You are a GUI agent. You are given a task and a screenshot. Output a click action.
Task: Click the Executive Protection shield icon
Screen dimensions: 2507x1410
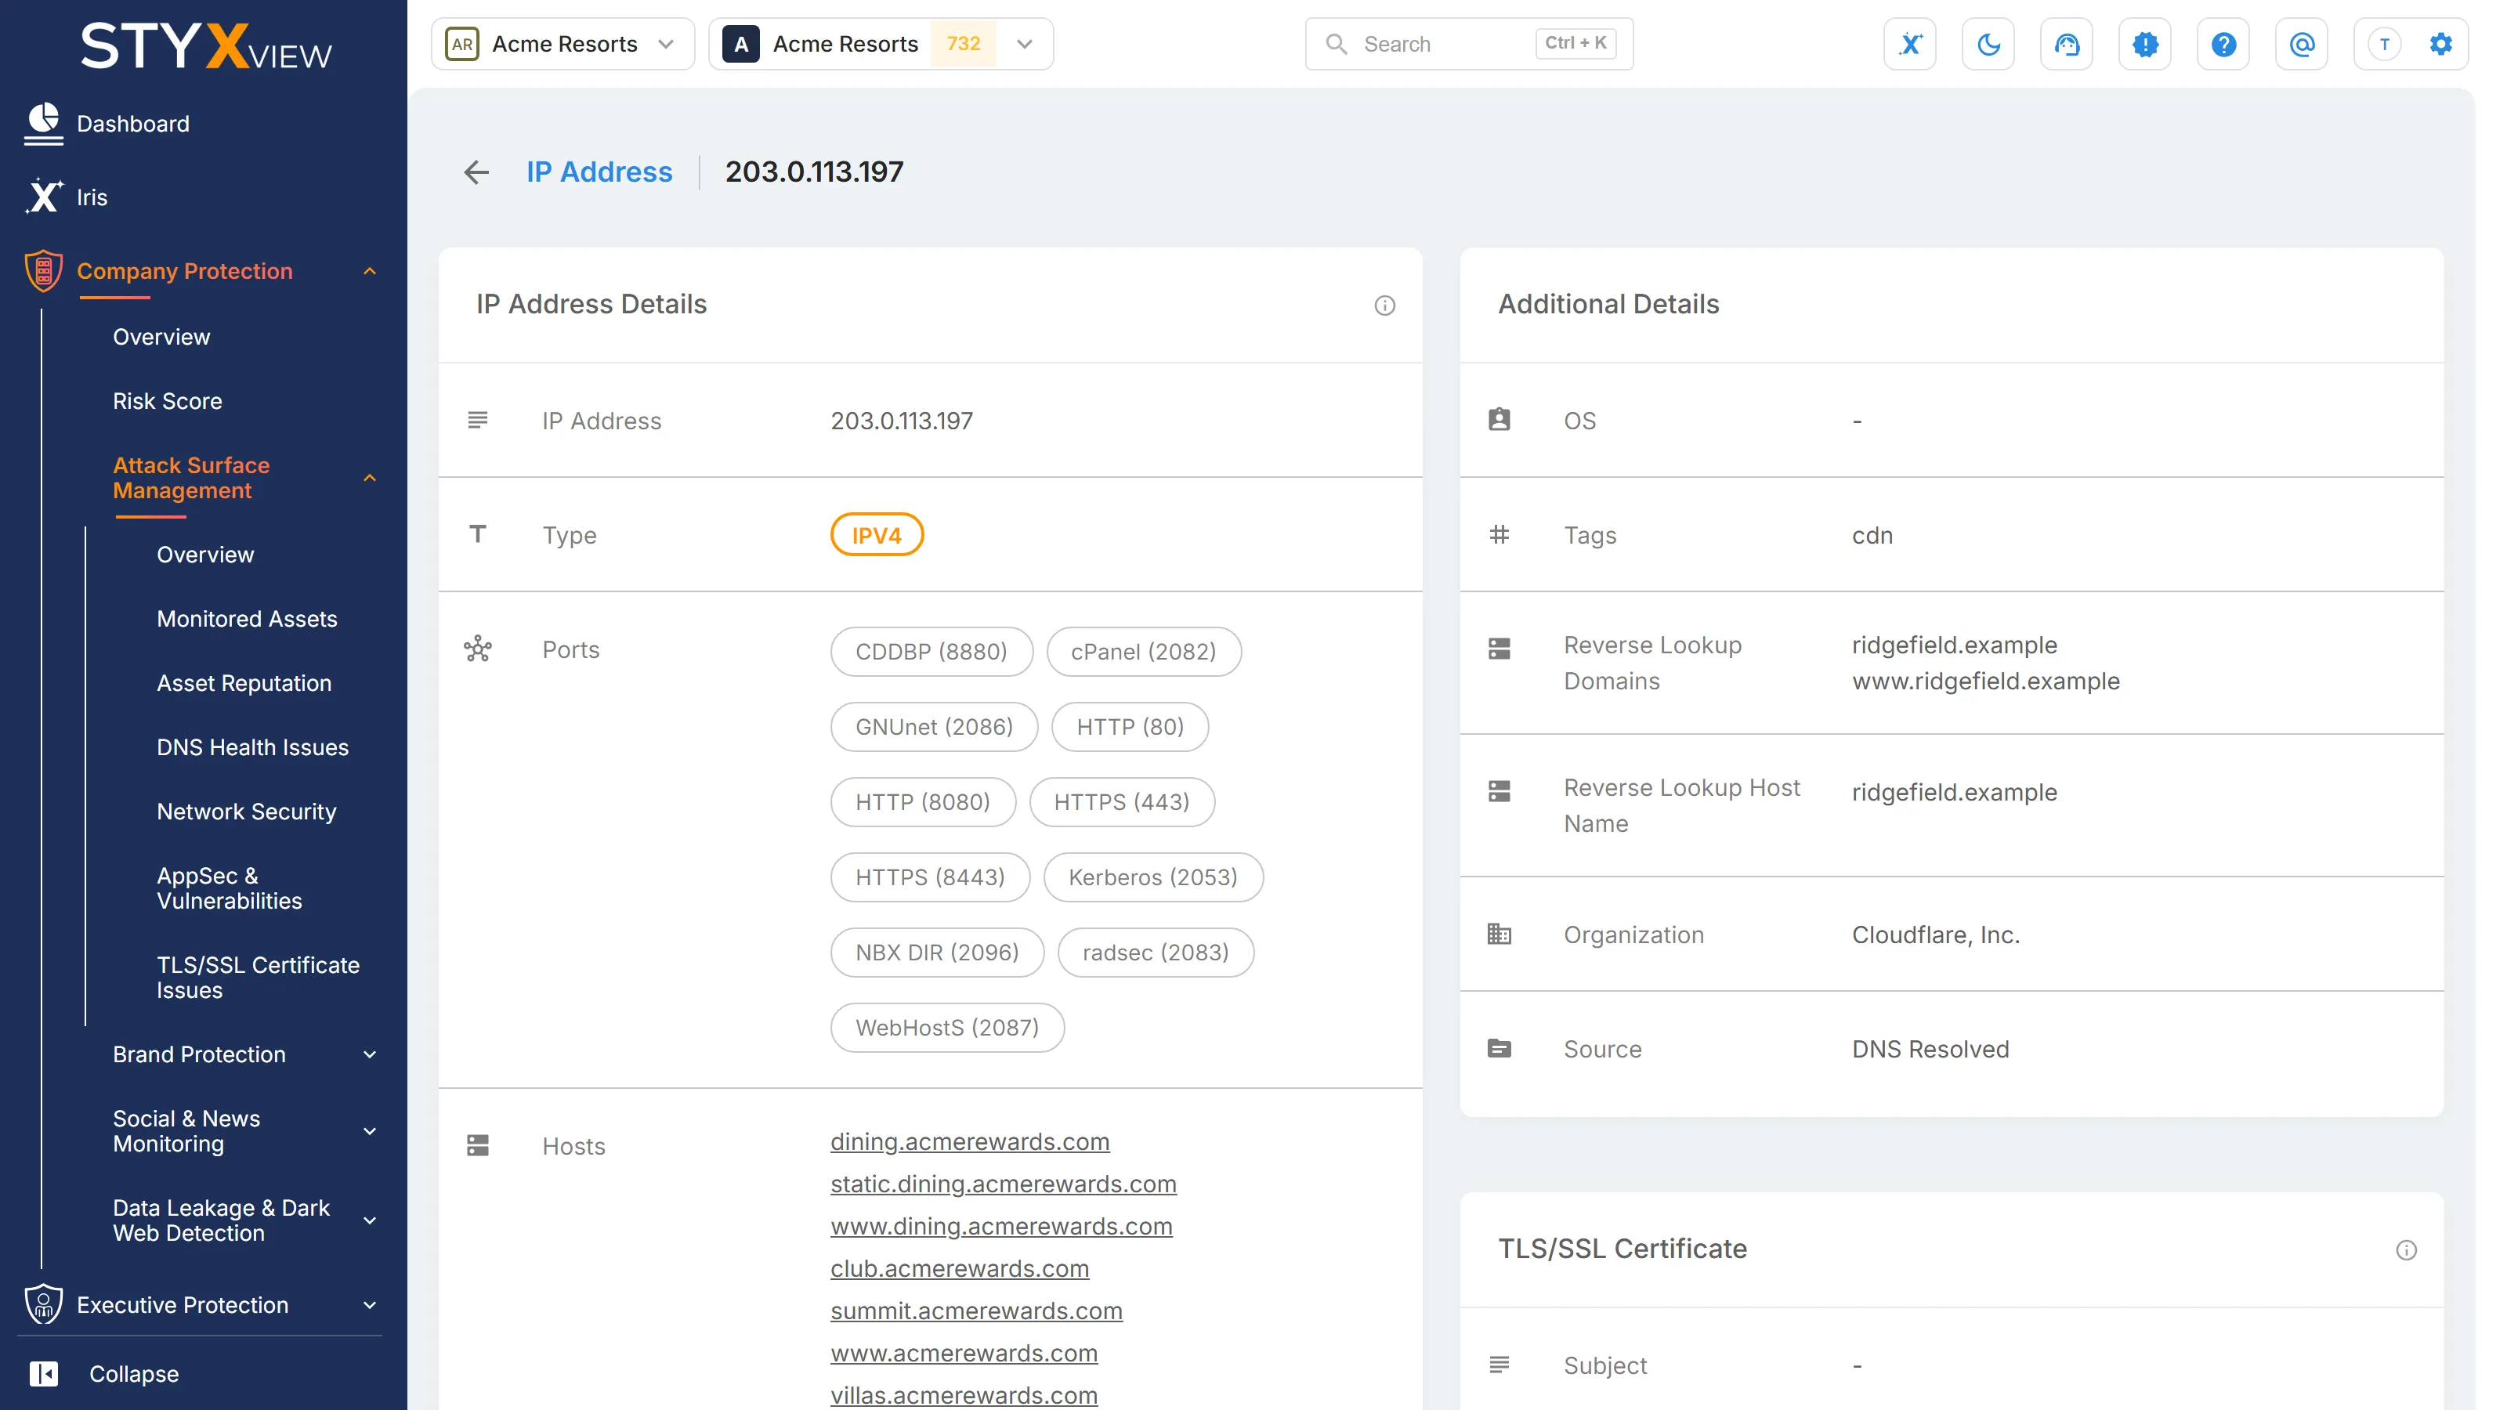[44, 1304]
